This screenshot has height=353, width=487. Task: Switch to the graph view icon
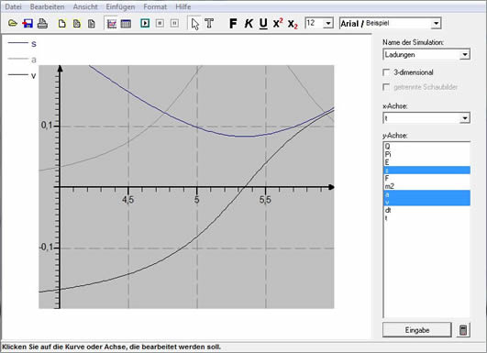112,24
